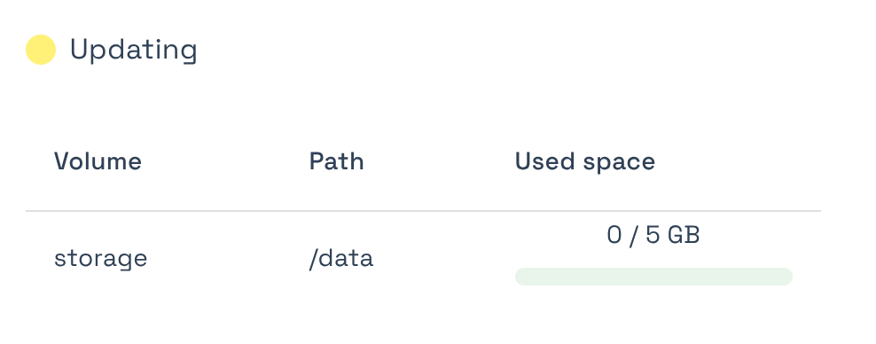Click the Path column header
Image resolution: width=876 pixels, height=344 pixels.
pyautogui.click(x=336, y=161)
